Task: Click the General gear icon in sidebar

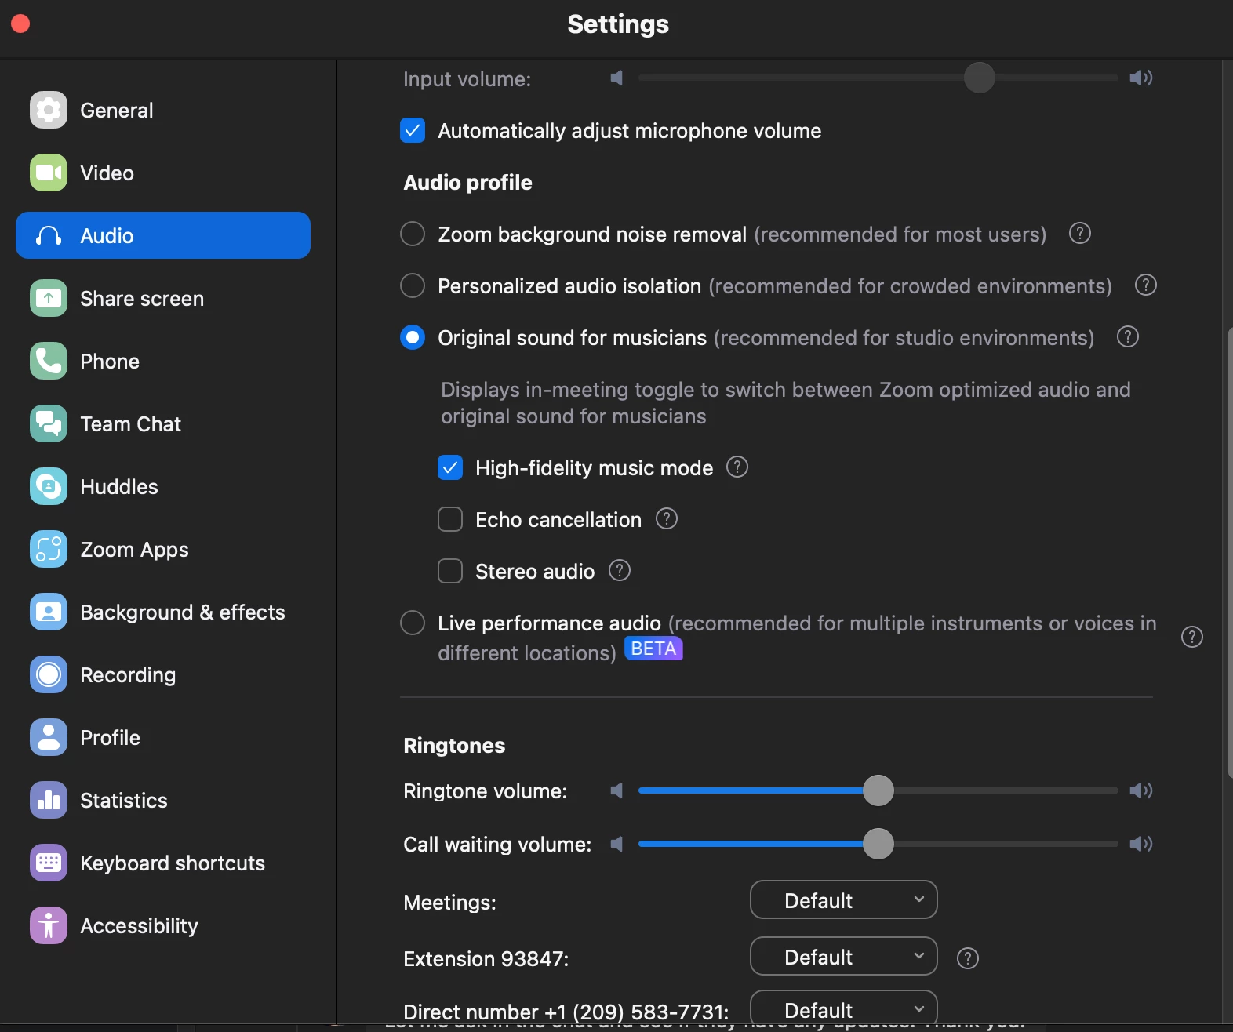Action: click(x=49, y=110)
